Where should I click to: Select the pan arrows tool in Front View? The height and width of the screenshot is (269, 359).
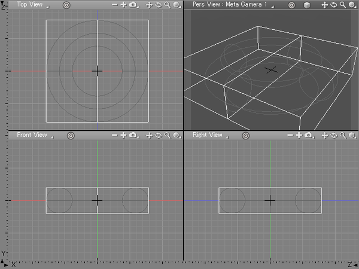pos(149,136)
